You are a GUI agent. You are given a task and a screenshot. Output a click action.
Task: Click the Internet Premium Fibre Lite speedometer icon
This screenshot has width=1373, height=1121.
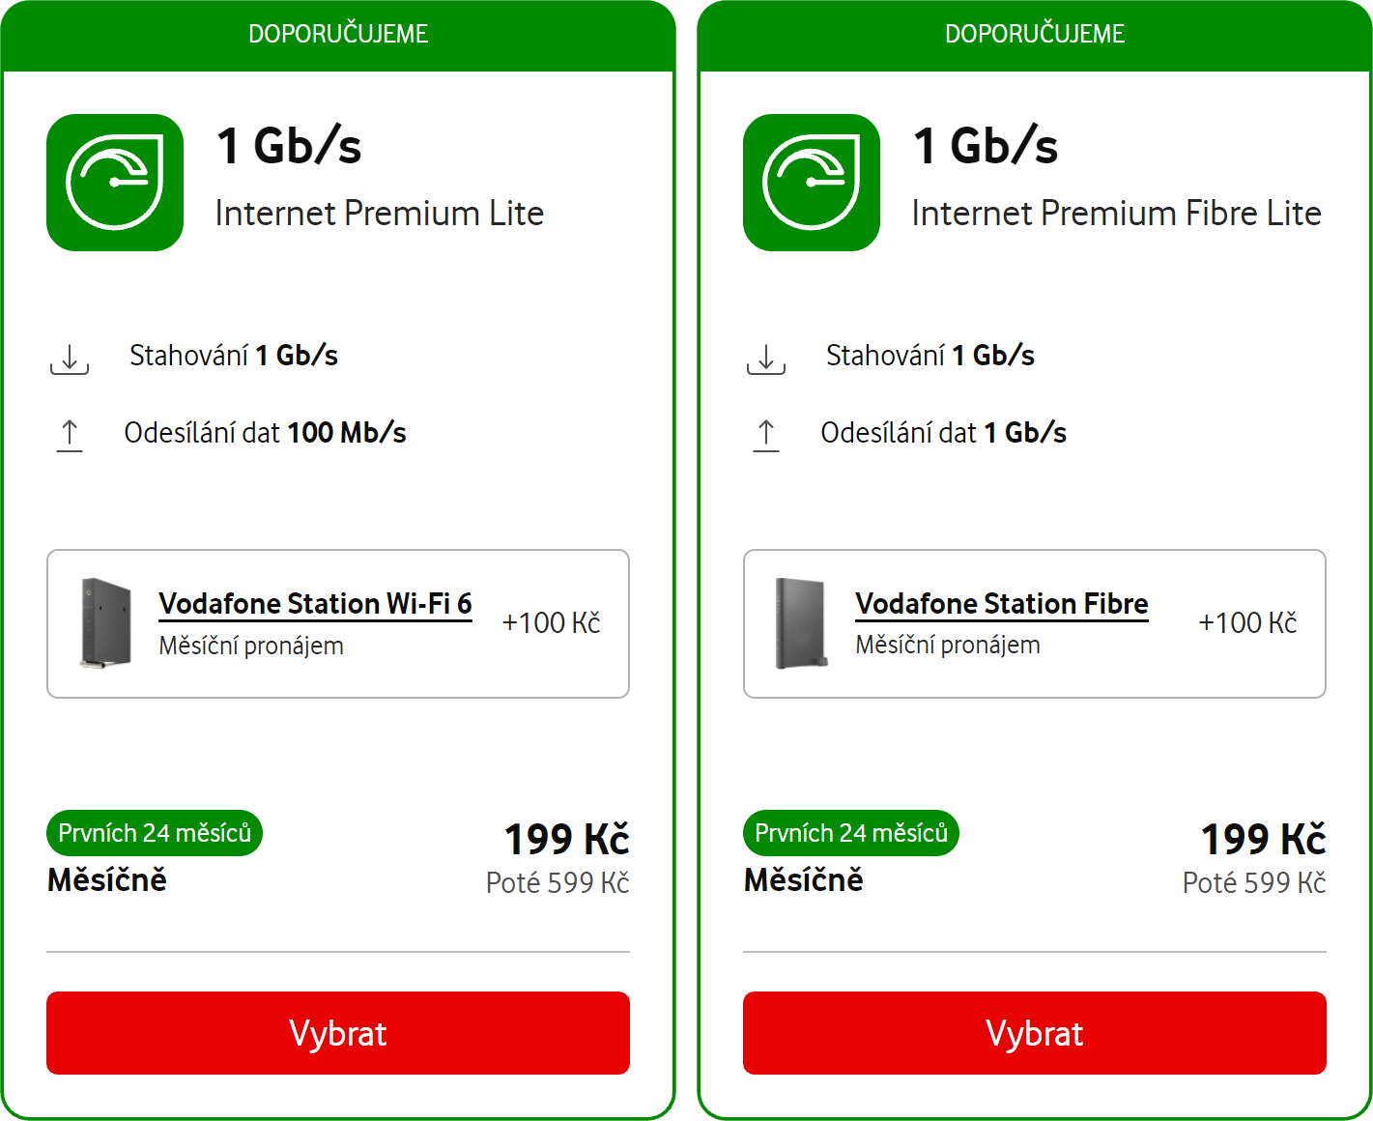coord(812,183)
